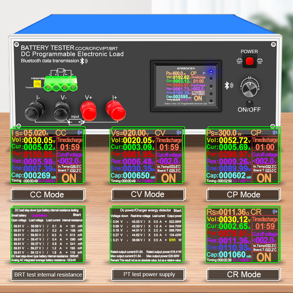
Task: Click the CV Mode label
Action: 148,194
